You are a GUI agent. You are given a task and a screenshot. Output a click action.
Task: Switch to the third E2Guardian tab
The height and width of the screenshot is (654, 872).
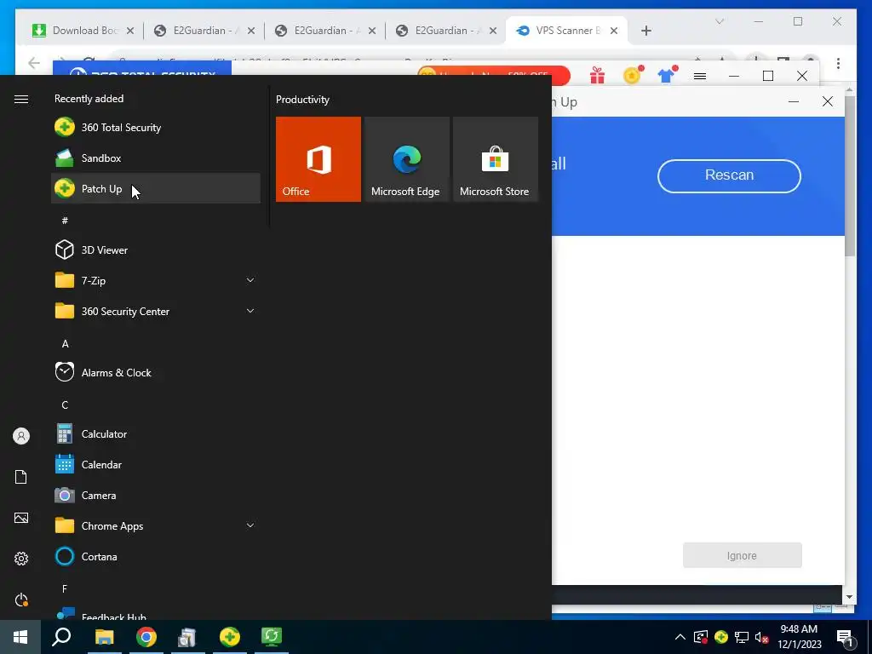446,31
